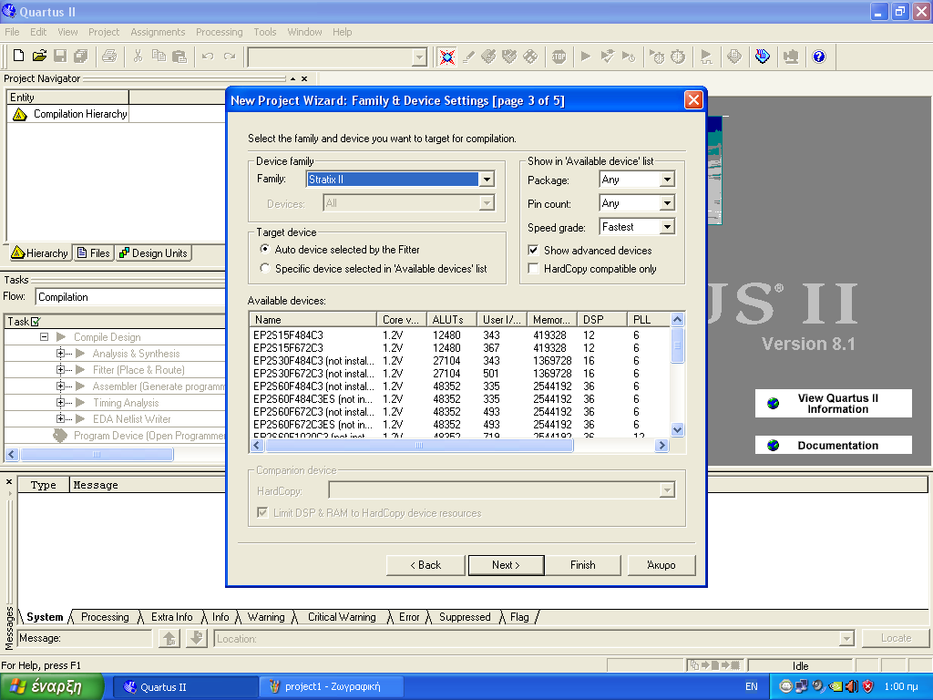Click the previous message up-arrow icon
The height and width of the screenshot is (700, 933).
point(169,638)
